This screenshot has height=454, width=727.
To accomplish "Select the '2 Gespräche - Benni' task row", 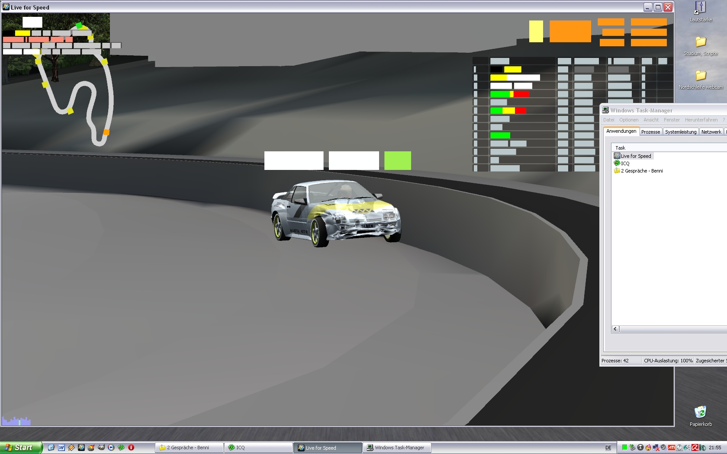I will click(638, 171).
